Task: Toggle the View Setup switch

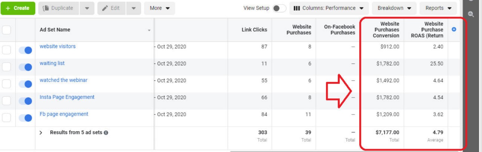Action: pos(279,8)
